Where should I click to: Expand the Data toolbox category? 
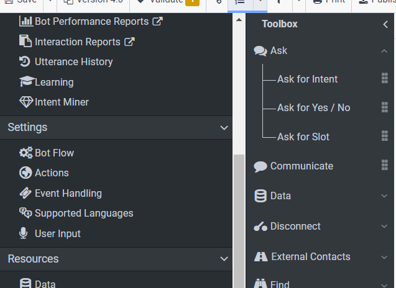tap(384, 196)
